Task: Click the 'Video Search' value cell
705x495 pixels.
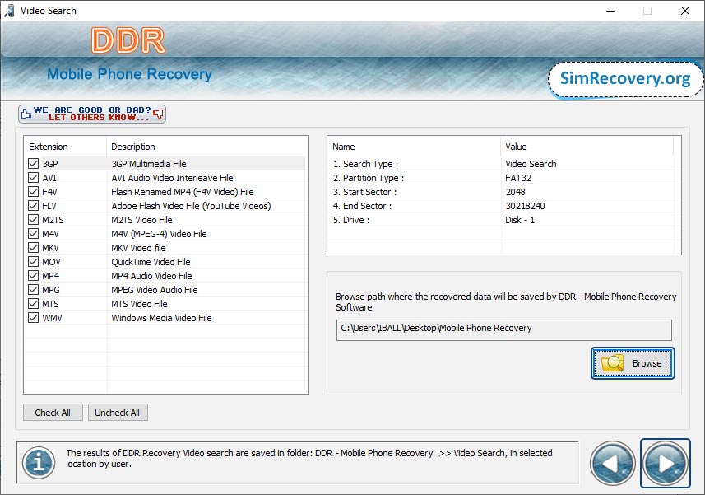Action: 531,164
